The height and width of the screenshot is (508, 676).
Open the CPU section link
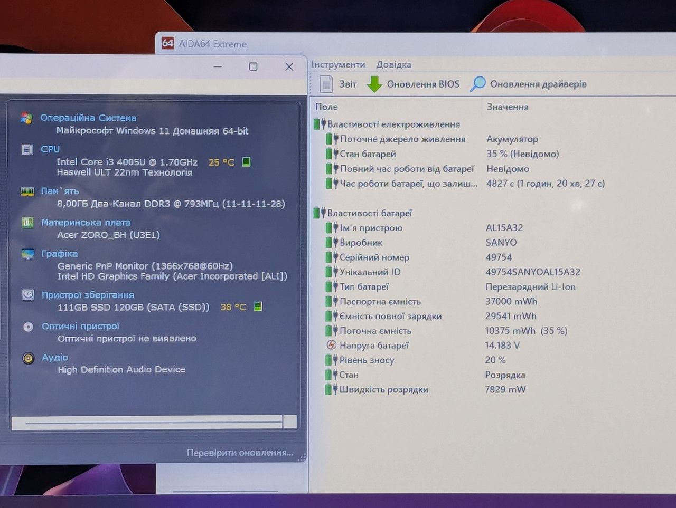coord(50,149)
